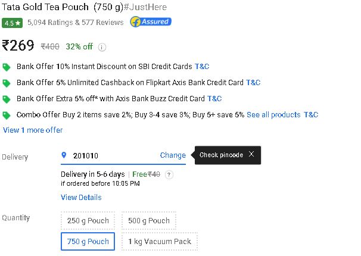The width and height of the screenshot is (361, 256).
Task: Choose the 1 kg Vacuum Pack option
Action: (160, 242)
